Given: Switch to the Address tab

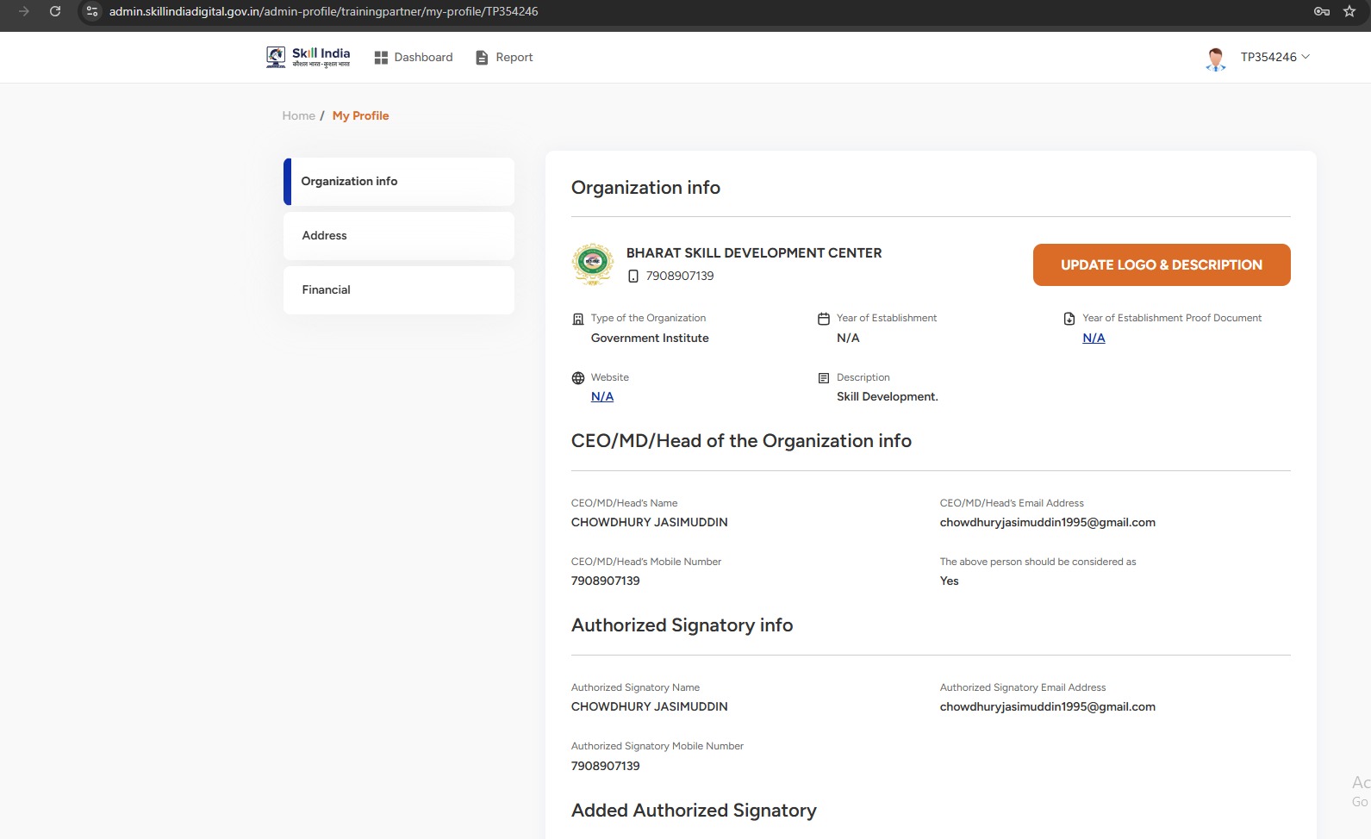Looking at the screenshot, I should coord(399,236).
